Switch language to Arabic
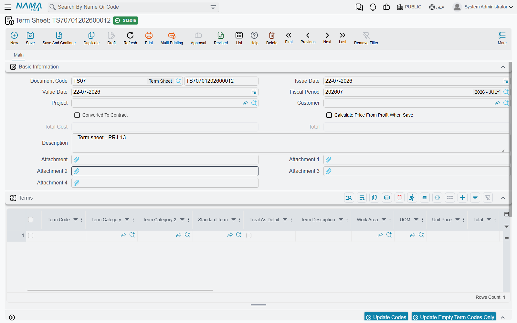Viewport: 517px width, 323px height. 437,7
